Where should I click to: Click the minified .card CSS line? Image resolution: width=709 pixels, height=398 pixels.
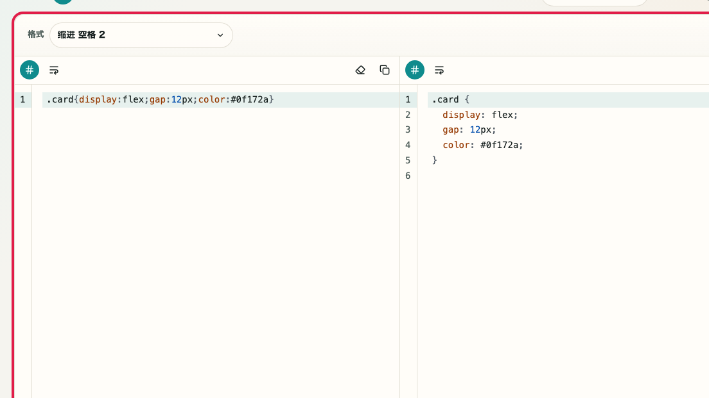pyautogui.click(x=160, y=100)
